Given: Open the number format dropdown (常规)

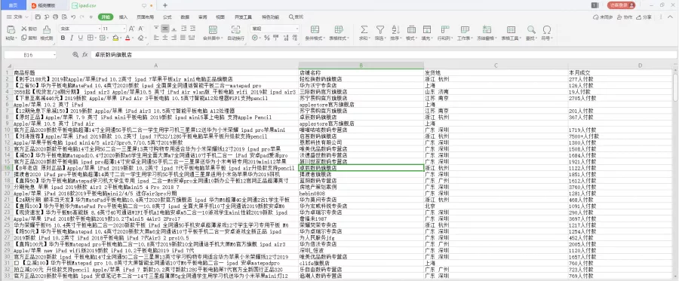Looking at the screenshot, I should 297,29.
